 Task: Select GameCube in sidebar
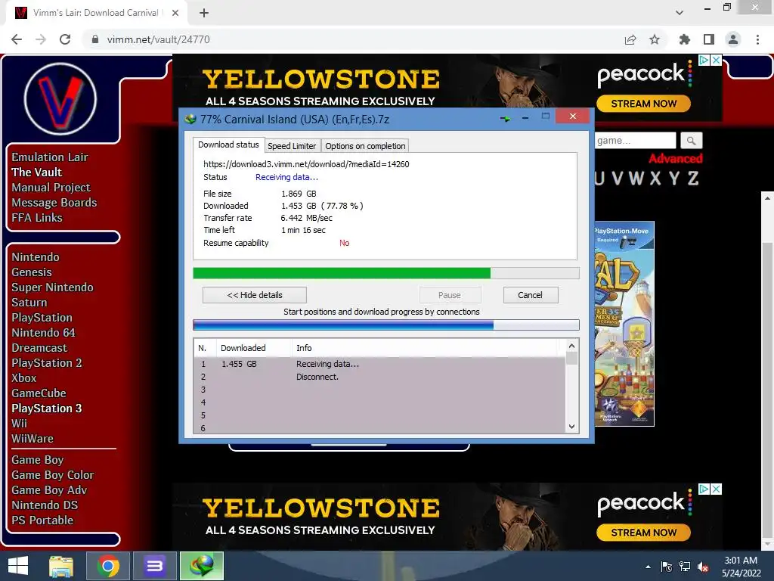[39, 393]
